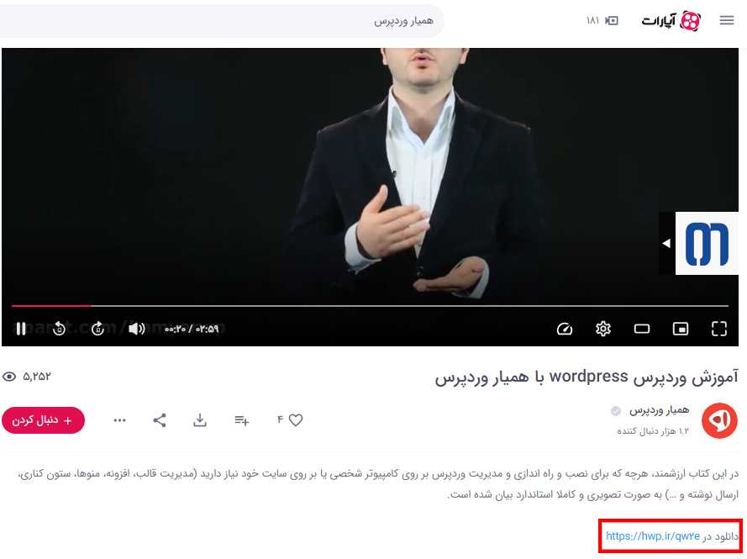The image size is (747, 559).
Task: Go to Aparat home via logo
Action: click(x=671, y=20)
